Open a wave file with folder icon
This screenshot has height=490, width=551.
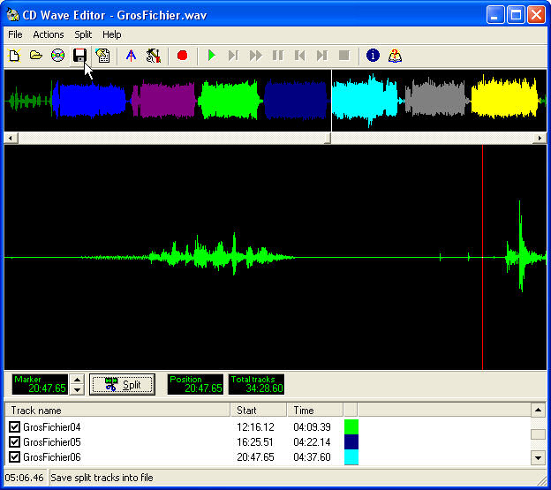(36, 56)
